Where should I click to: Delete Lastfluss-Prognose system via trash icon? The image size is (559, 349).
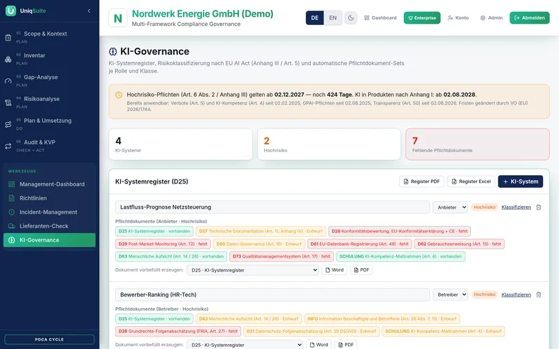pyautogui.click(x=539, y=207)
